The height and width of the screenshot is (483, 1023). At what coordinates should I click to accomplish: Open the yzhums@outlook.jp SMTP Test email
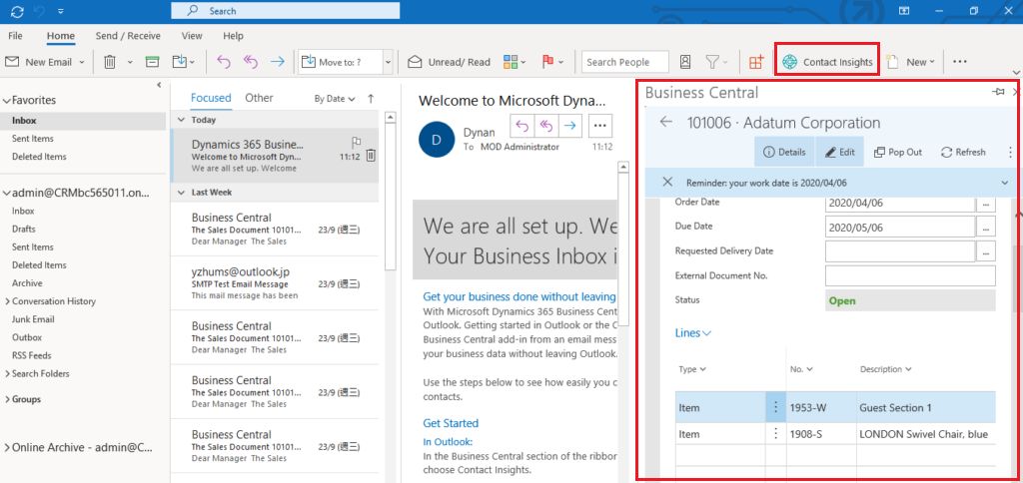click(275, 283)
